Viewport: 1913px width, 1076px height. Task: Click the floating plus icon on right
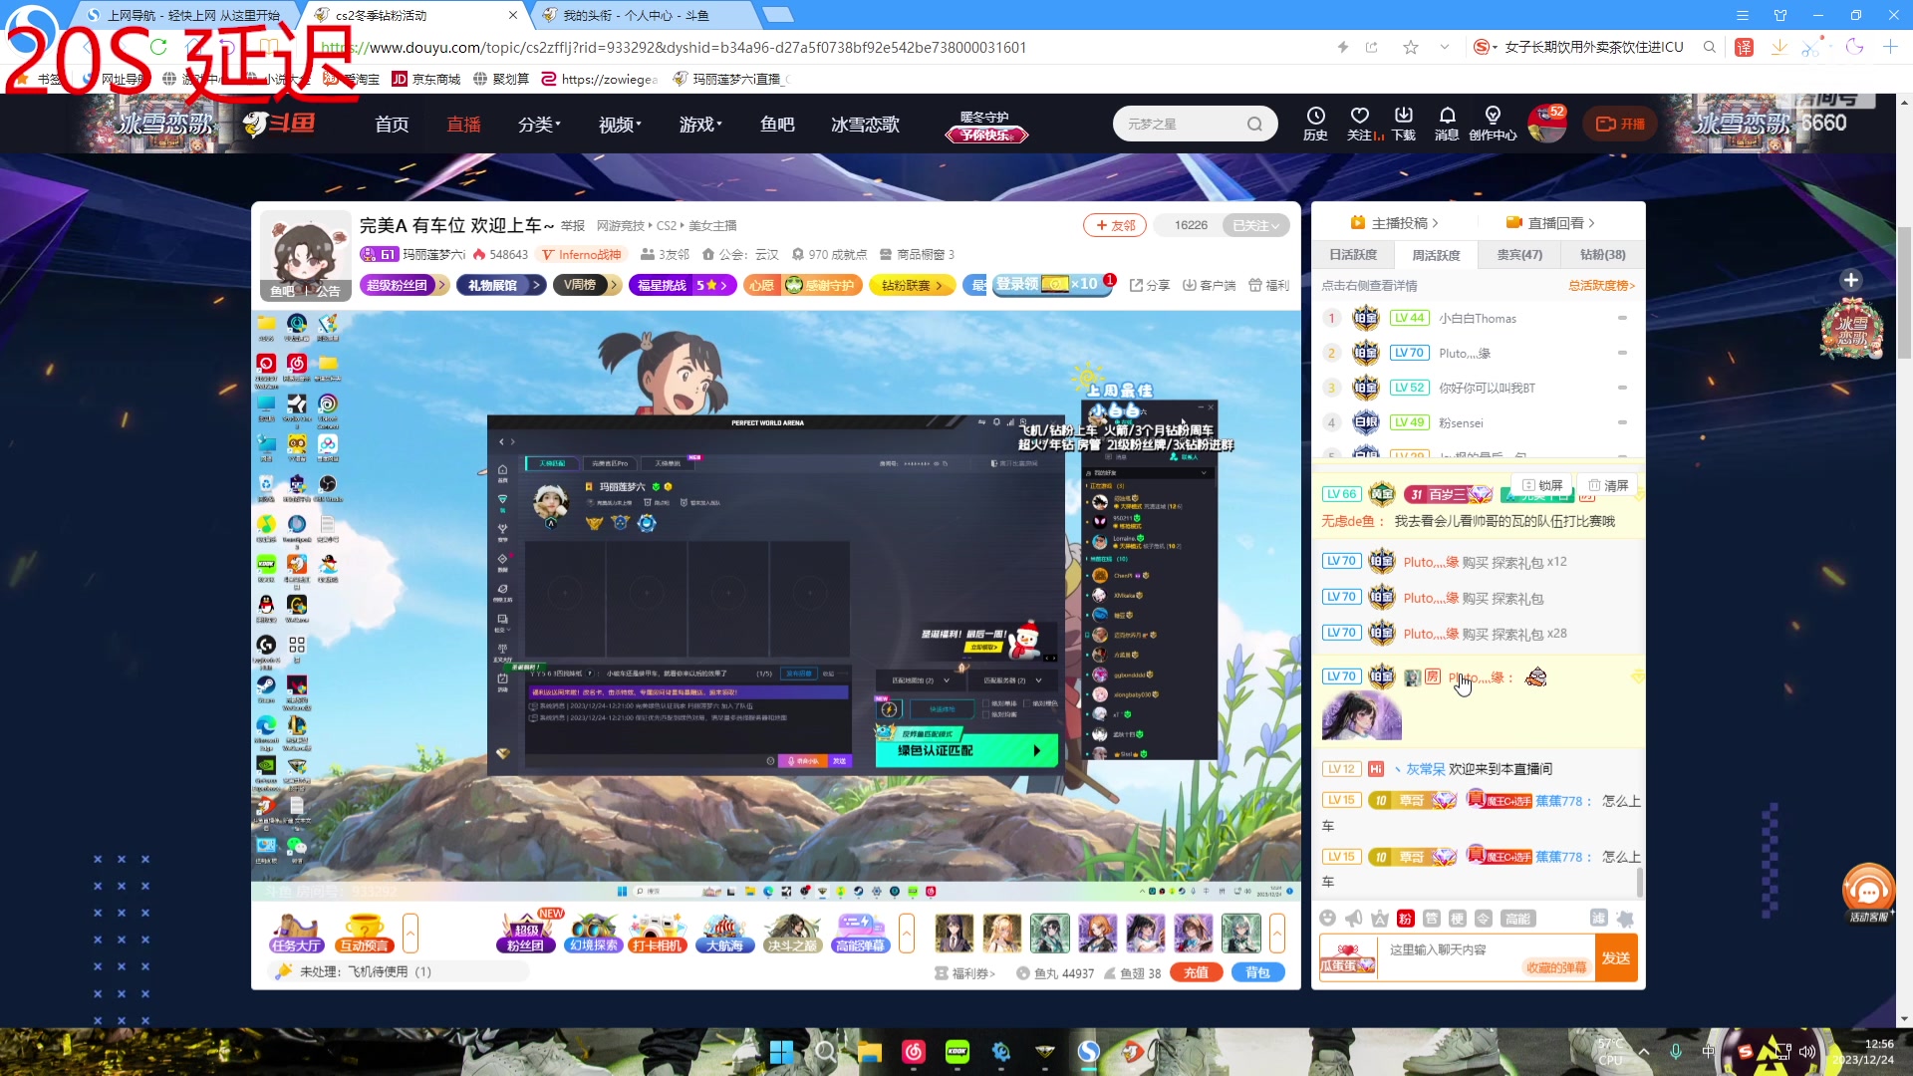tap(1851, 280)
